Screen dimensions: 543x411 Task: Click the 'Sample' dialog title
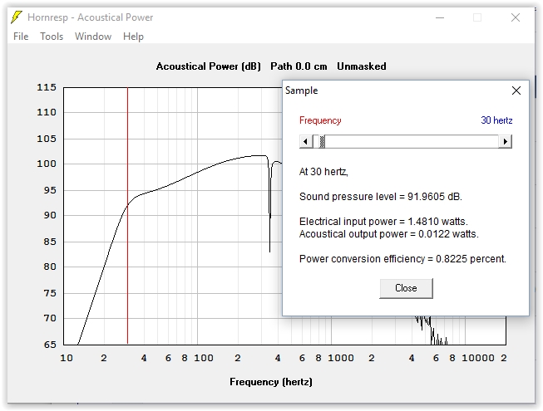coord(301,91)
